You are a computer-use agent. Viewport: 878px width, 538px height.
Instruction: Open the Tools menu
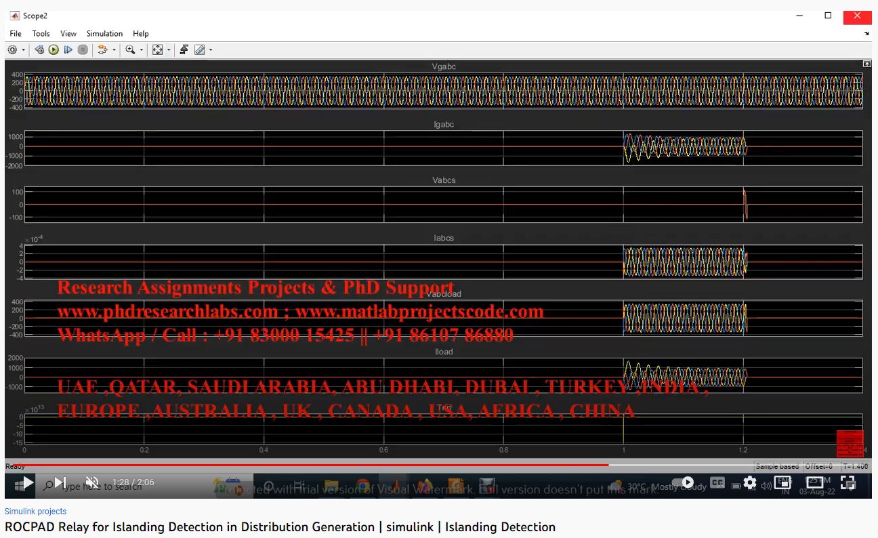41,33
